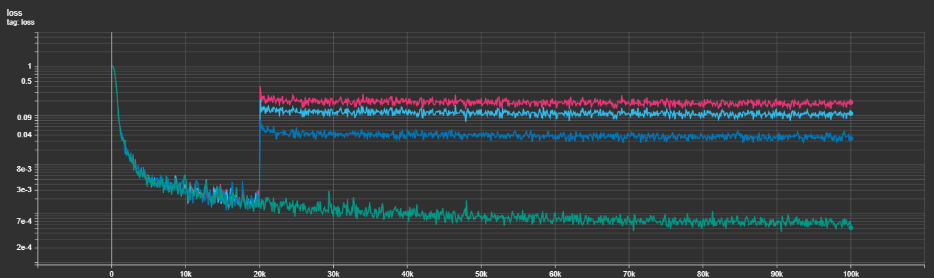The width and height of the screenshot is (934, 278).
Task: Click the "tag: loss" subtitle text
Action: click(21, 22)
